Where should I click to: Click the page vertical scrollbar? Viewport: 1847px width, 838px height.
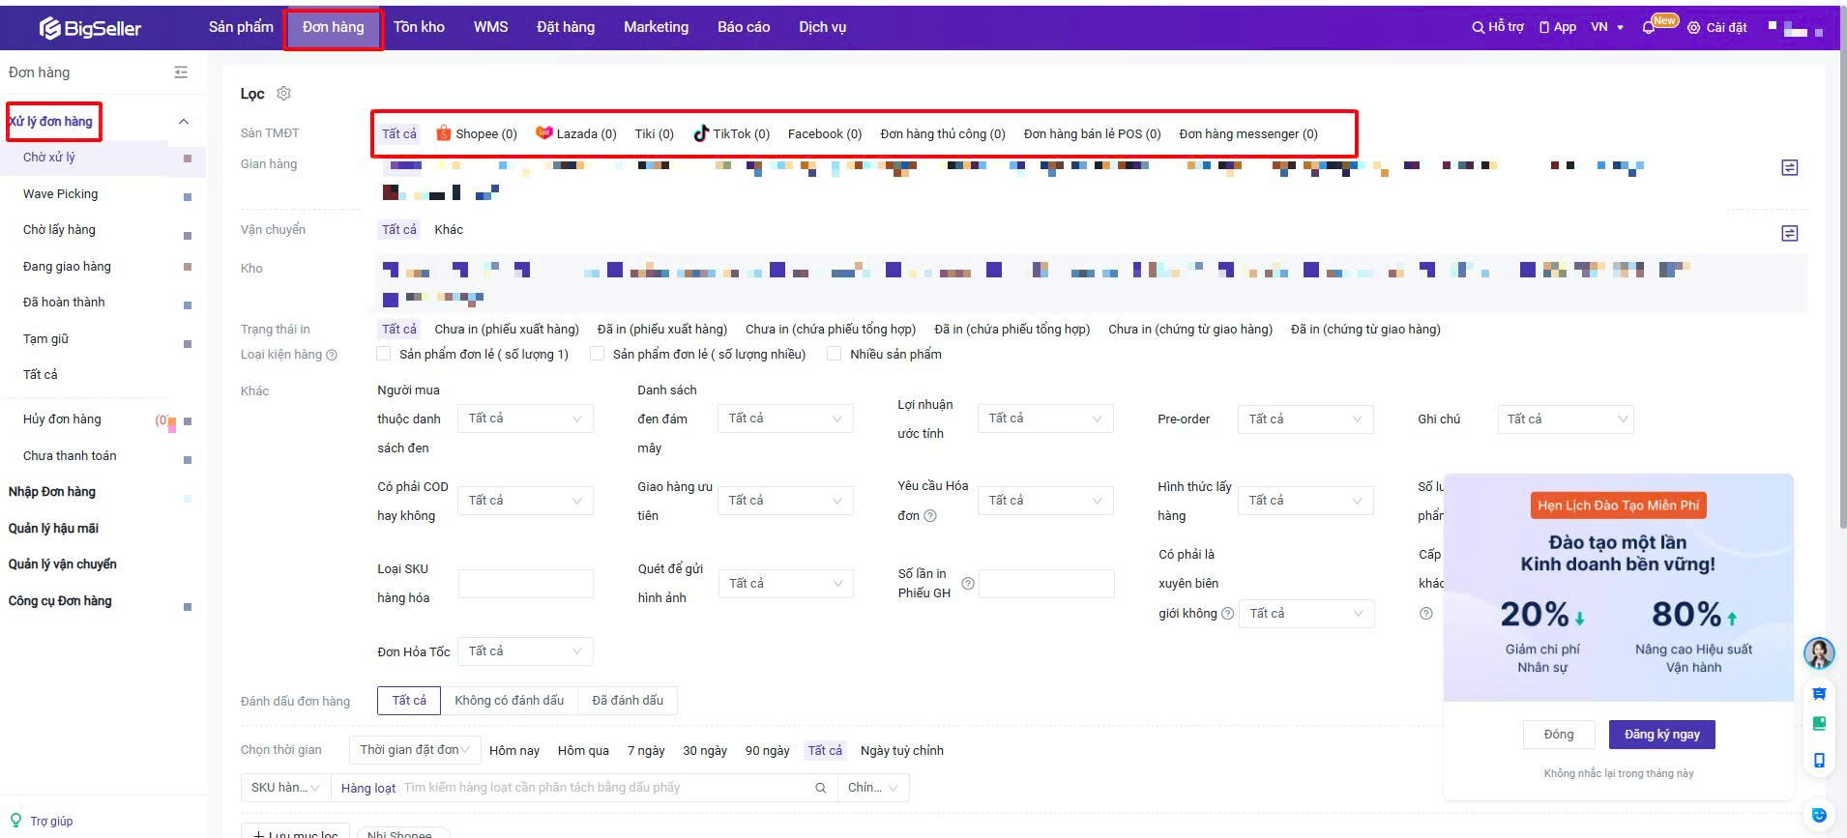tap(1841, 290)
